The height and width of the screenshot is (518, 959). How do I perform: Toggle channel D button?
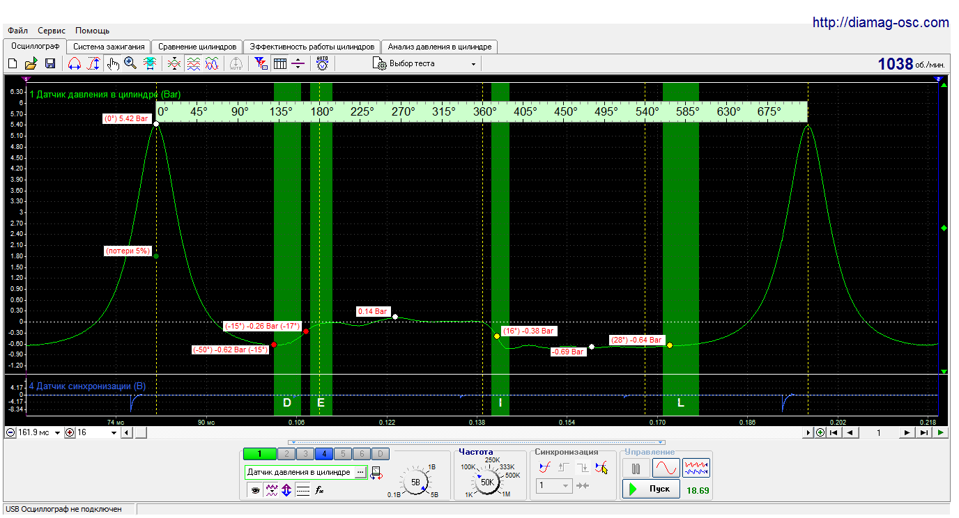(380, 454)
